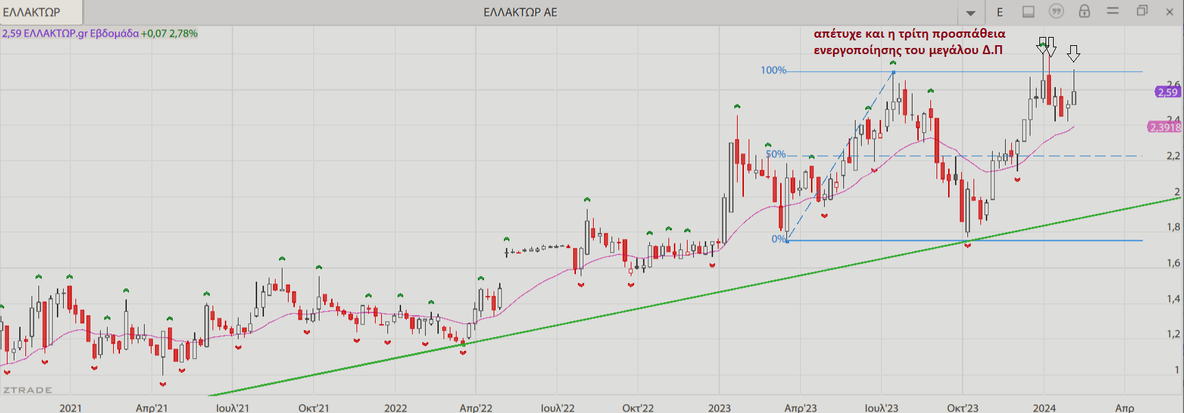Click the pink 2,3918 moving average label
This screenshot has height=413, width=1184.
pyautogui.click(x=1165, y=127)
